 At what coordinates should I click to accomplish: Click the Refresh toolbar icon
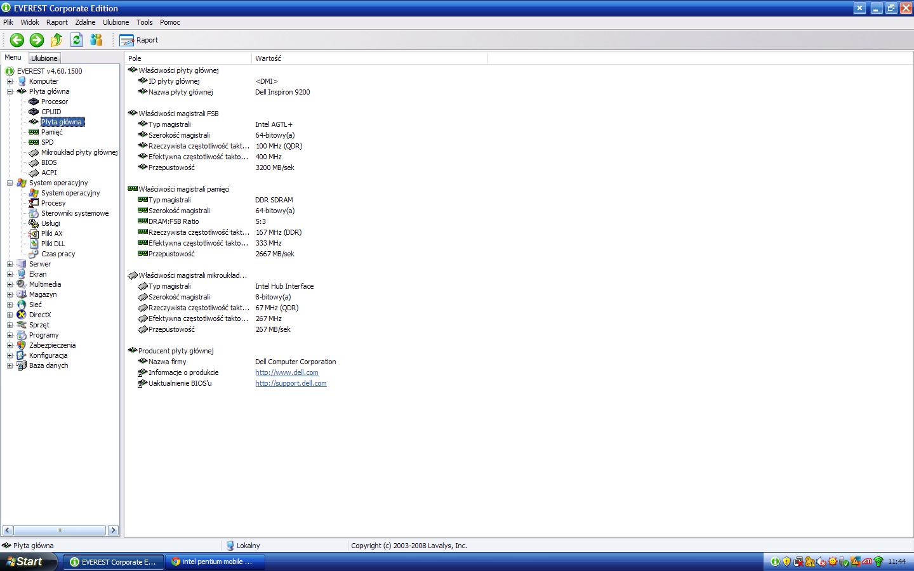pyautogui.click(x=76, y=40)
